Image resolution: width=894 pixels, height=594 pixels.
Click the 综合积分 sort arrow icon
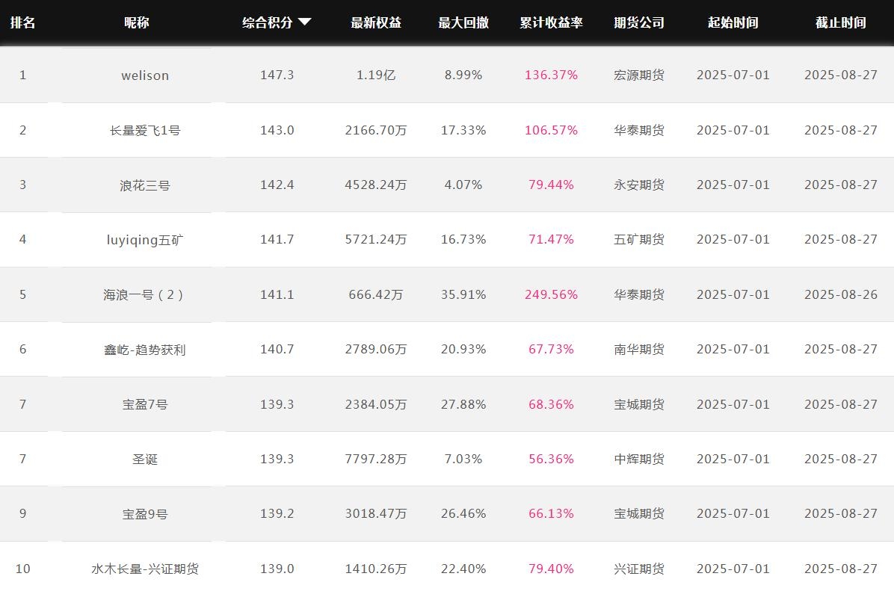tap(304, 22)
